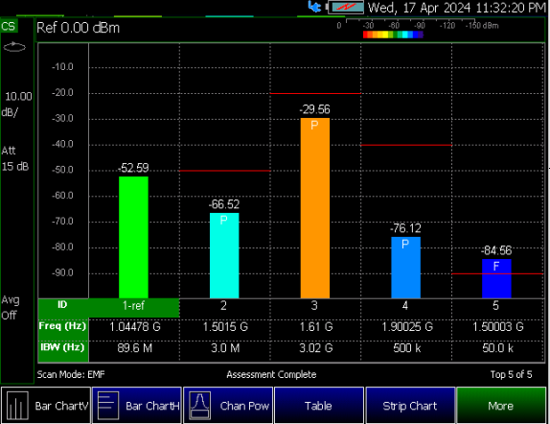Click the continuous sweep loop icon

[x=14, y=47]
